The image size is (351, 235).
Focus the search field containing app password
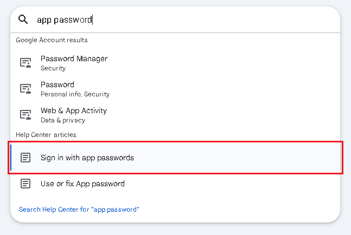tap(163, 19)
